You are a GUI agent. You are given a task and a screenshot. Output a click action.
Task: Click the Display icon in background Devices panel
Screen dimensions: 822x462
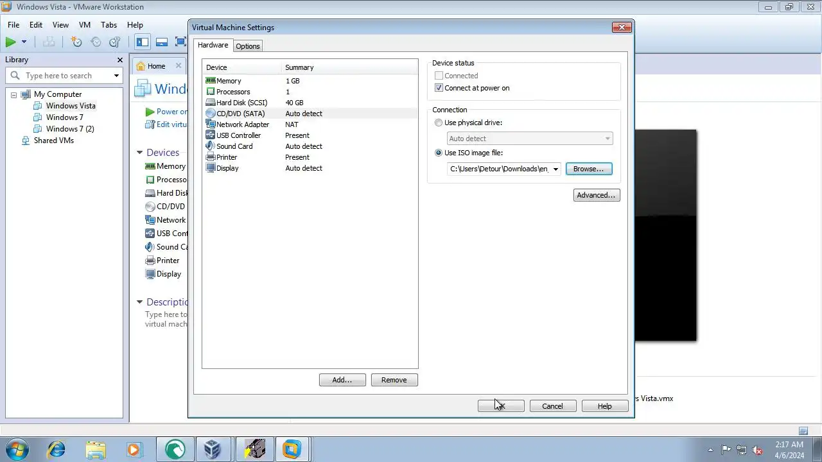[x=150, y=274]
